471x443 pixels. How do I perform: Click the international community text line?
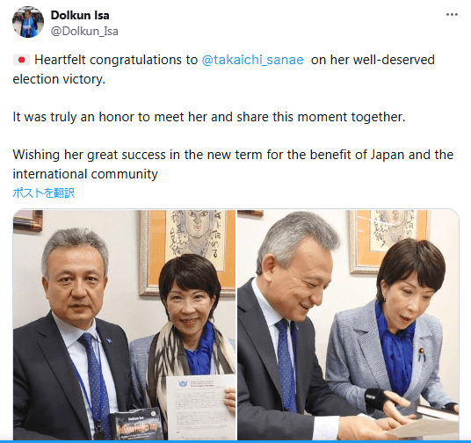pos(85,174)
